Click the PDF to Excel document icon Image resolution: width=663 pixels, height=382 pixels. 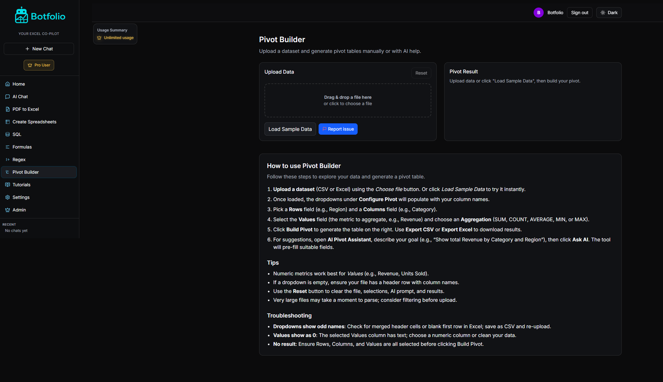[8, 109]
